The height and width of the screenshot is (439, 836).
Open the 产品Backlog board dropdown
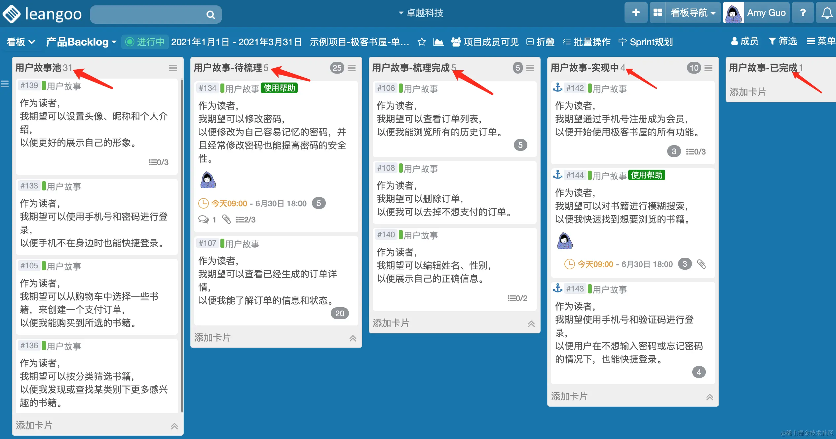81,42
